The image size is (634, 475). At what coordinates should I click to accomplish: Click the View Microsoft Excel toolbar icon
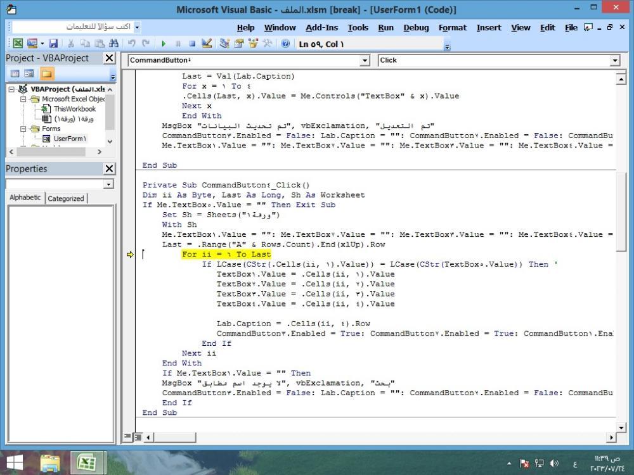(18, 43)
